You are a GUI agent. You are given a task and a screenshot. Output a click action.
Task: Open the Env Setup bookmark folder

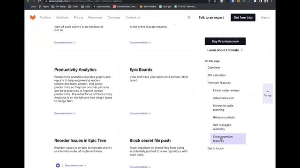59,7
